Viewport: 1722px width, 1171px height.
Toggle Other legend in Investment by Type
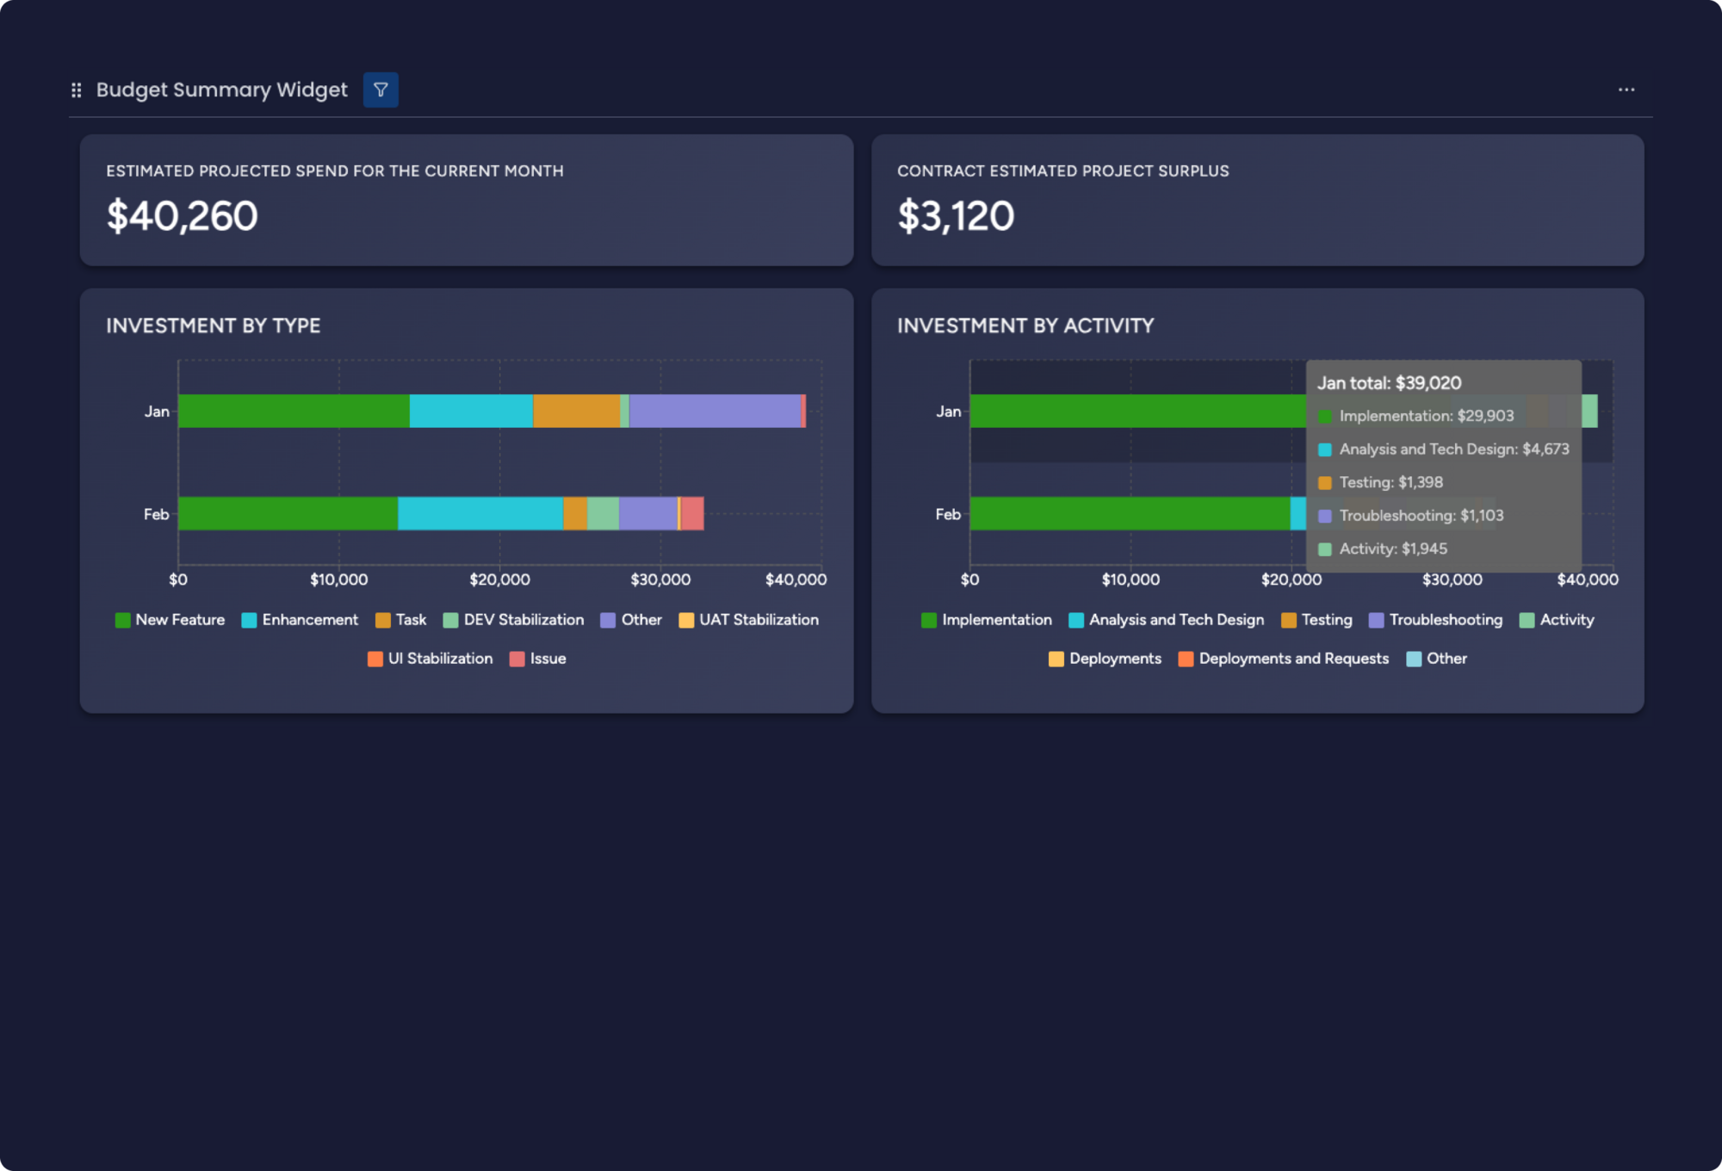tap(631, 620)
